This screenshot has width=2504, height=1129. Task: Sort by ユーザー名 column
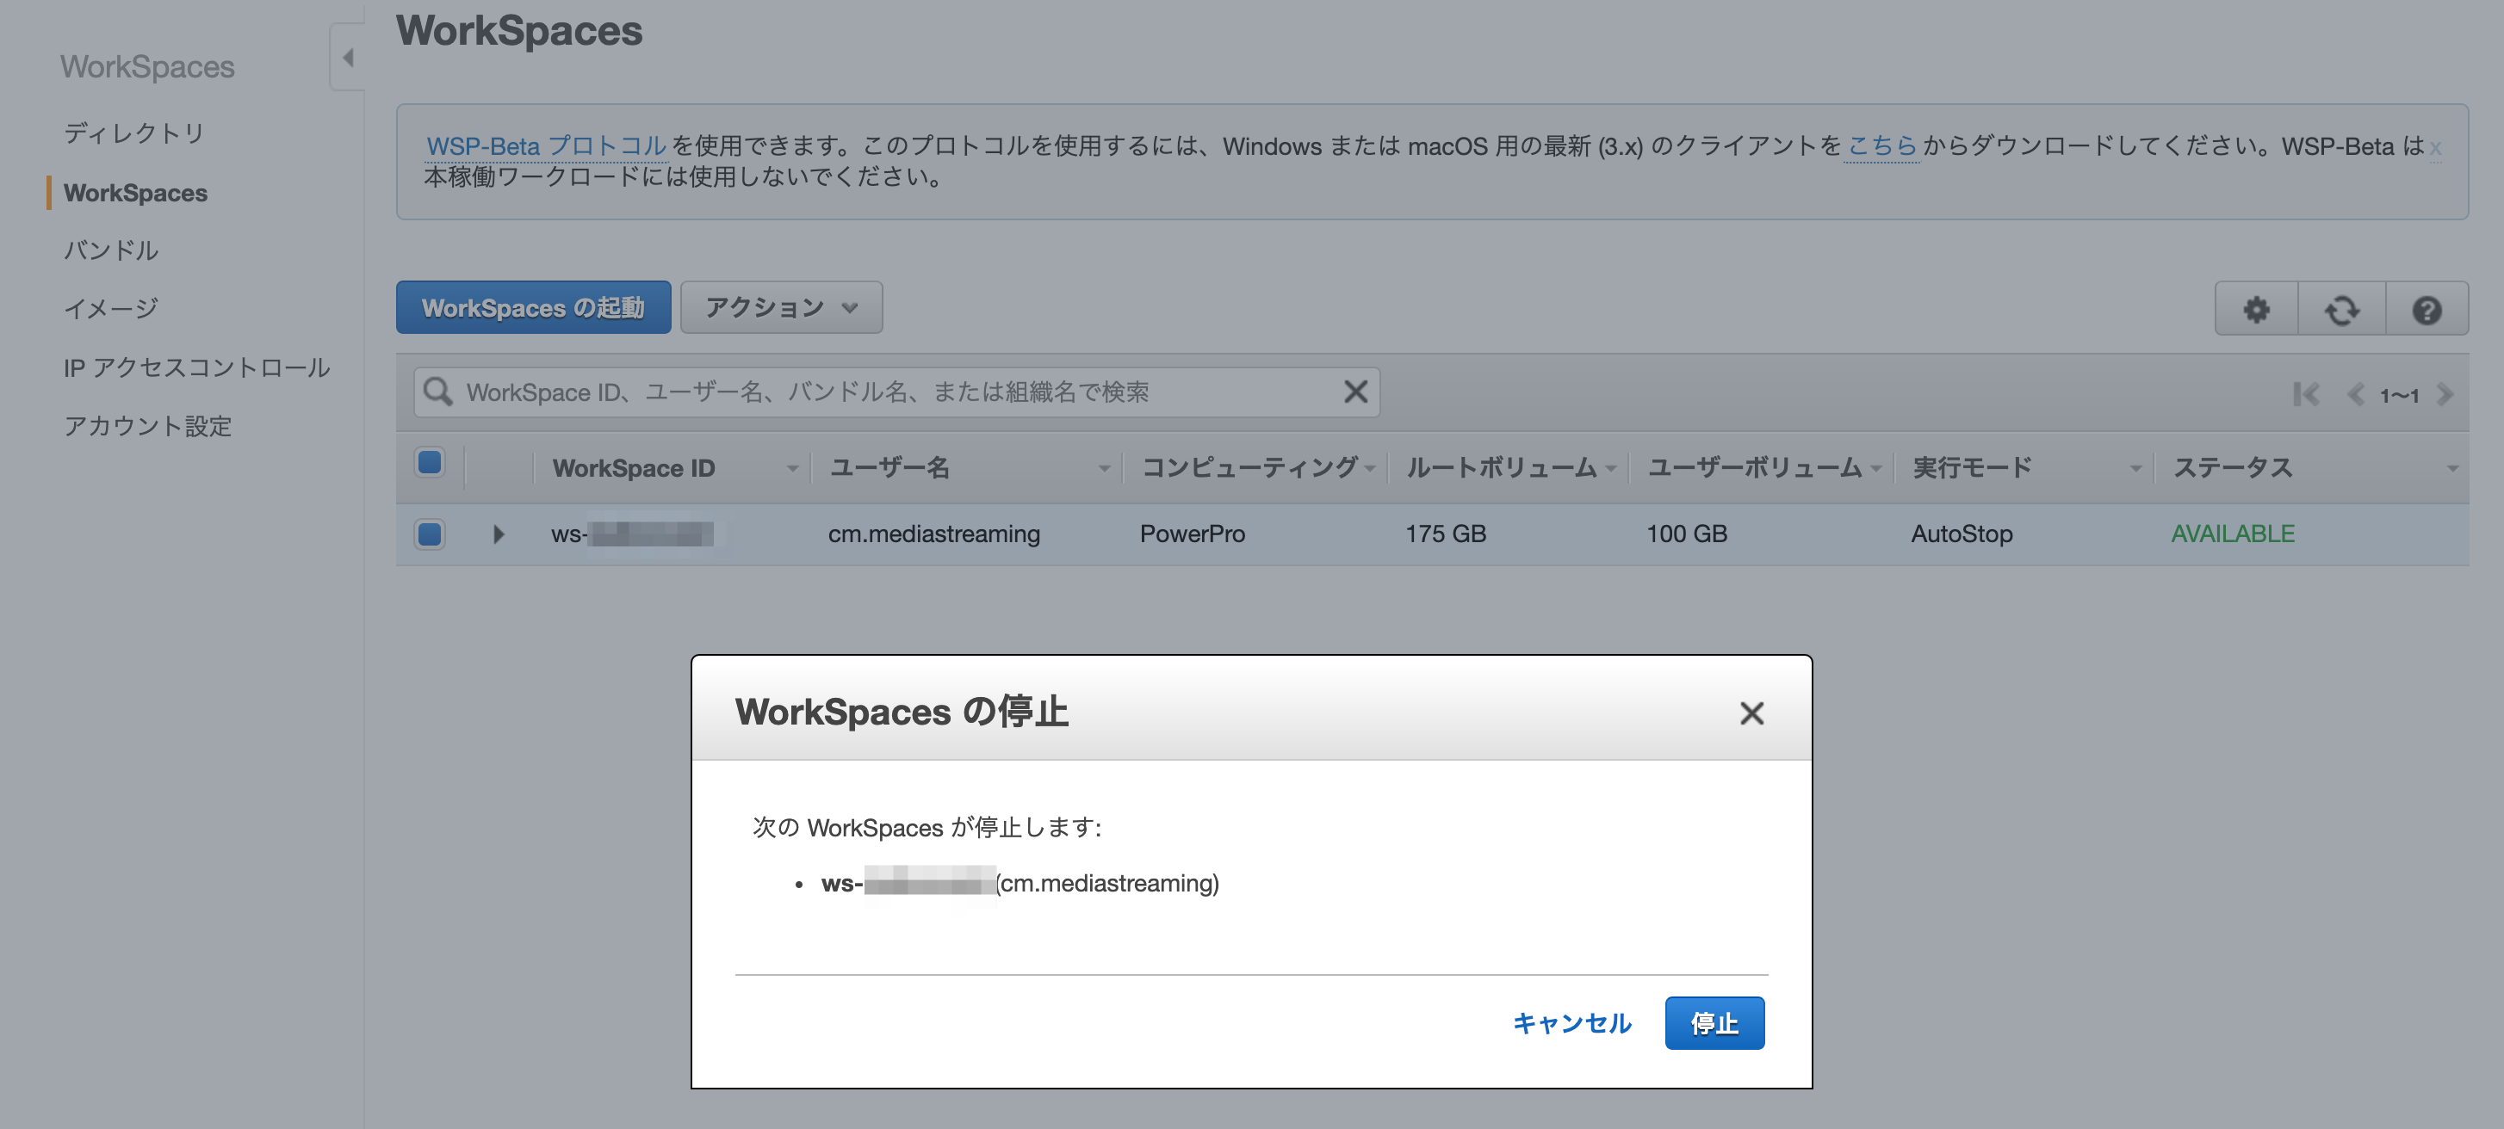pyautogui.click(x=889, y=468)
